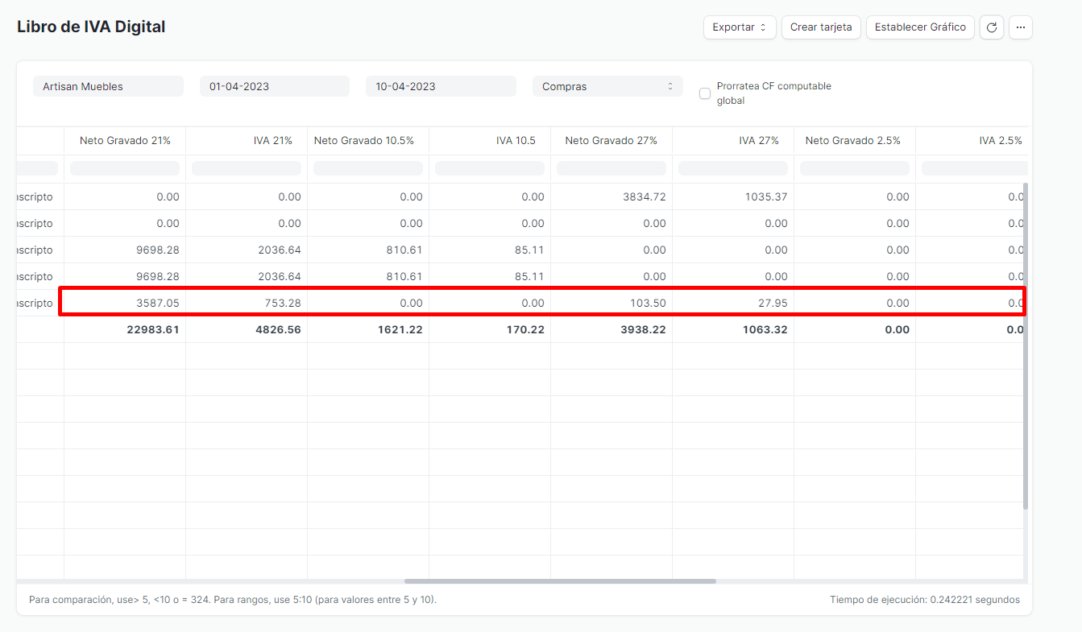Open the three-dots more options menu

pos(1021,27)
